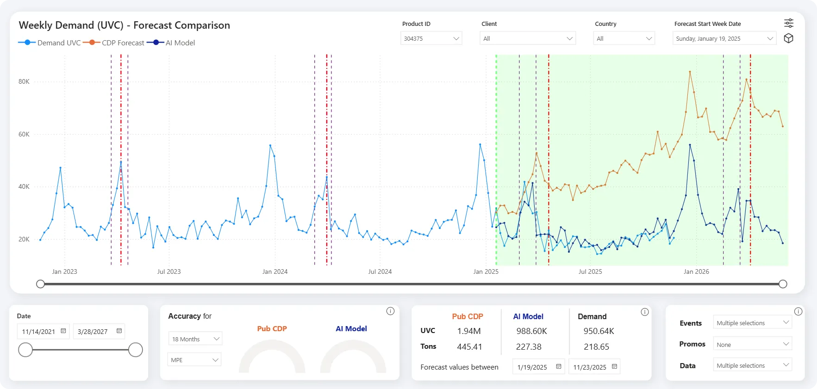Viewport: 817px width, 389px height.
Task: Open calendar picker for 3/28/2027 date
Action: click(119, 331)
